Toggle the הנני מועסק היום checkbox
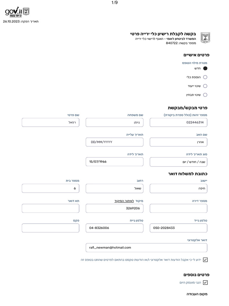This screenshot has width=229, height=306. pyautogui.click(x=205, y=283)
